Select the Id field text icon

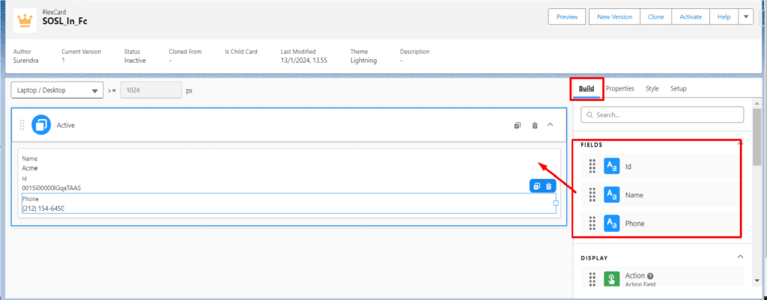coord(611,166)
